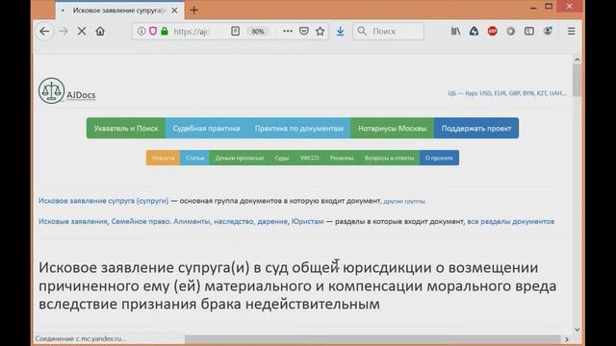
Task: Follow Исковые заявления section link
Action: coord(73,221)
